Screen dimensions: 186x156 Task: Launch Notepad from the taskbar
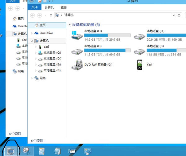click(x=57, y=151)
